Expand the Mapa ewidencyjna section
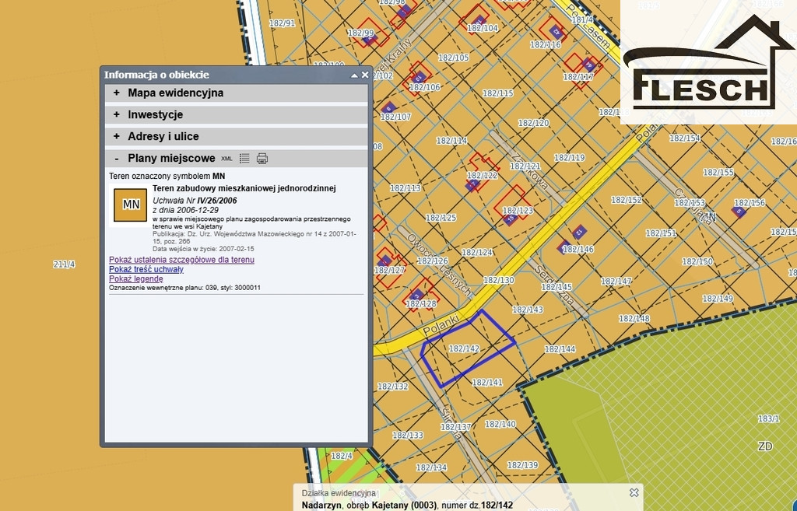Viewport: 797px width, 511px height. click(x=237, y=93)
